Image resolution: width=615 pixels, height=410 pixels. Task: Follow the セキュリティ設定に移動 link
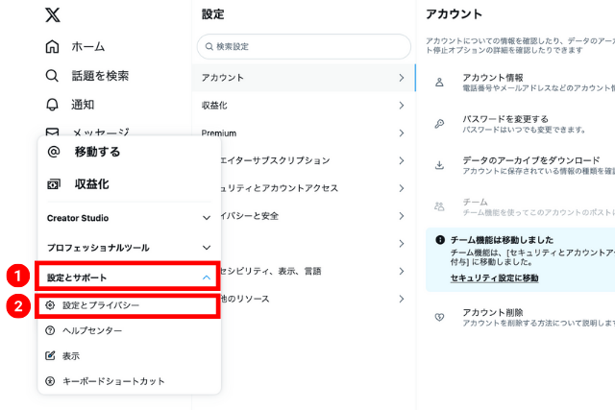(494, 277)
